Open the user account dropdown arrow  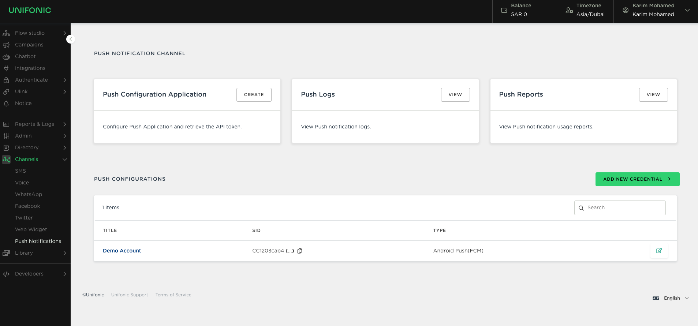[x=687, y=10]
